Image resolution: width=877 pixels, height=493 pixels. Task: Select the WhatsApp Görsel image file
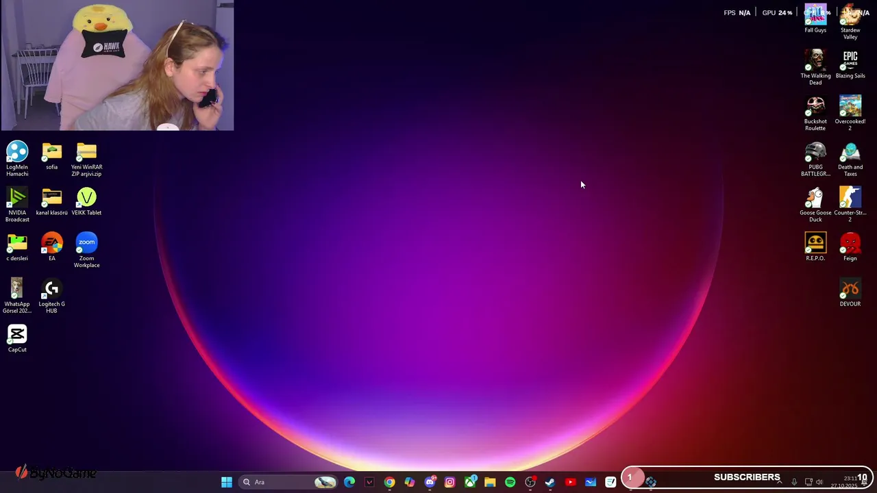coord(17,296)
